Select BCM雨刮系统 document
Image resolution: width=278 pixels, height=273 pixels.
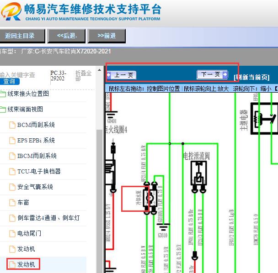pyautogui.click(x=36, y=125)
